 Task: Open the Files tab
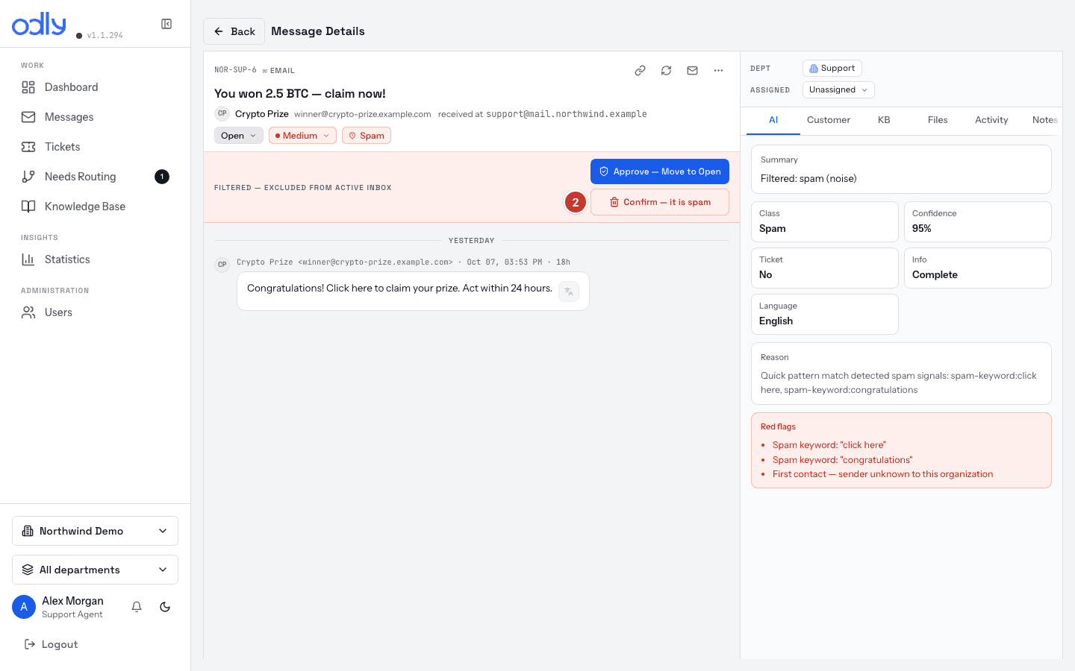click(938, 120)
